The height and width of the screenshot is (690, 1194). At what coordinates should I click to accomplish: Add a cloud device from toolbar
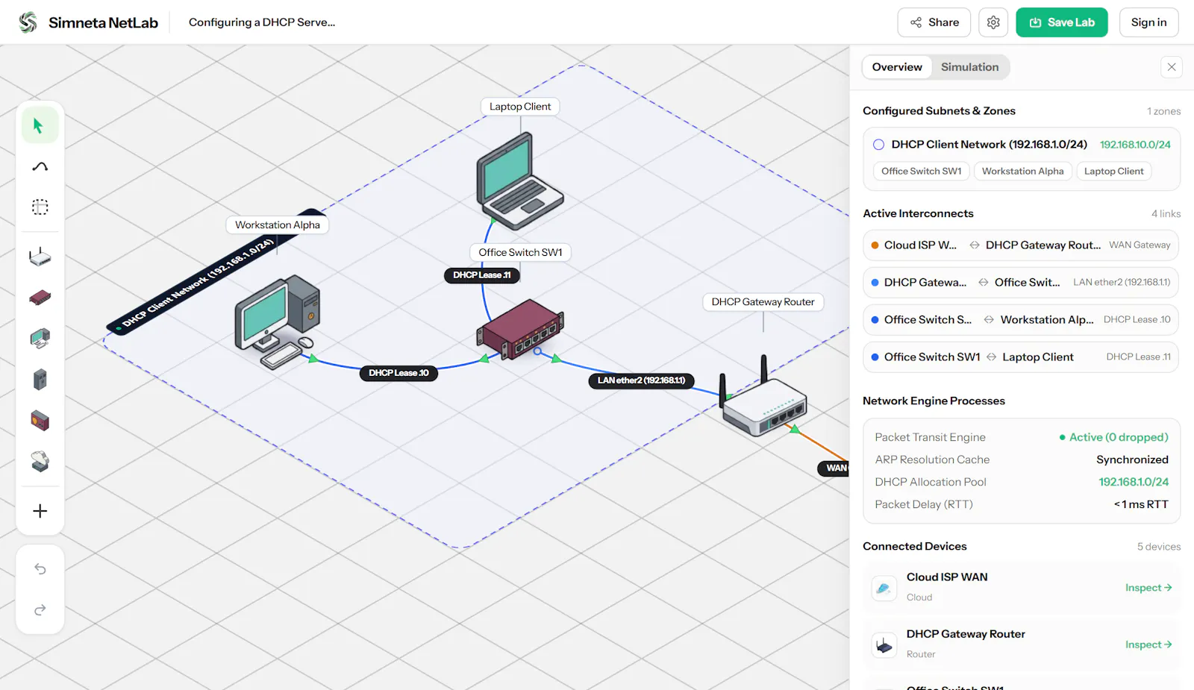point(40,462)
